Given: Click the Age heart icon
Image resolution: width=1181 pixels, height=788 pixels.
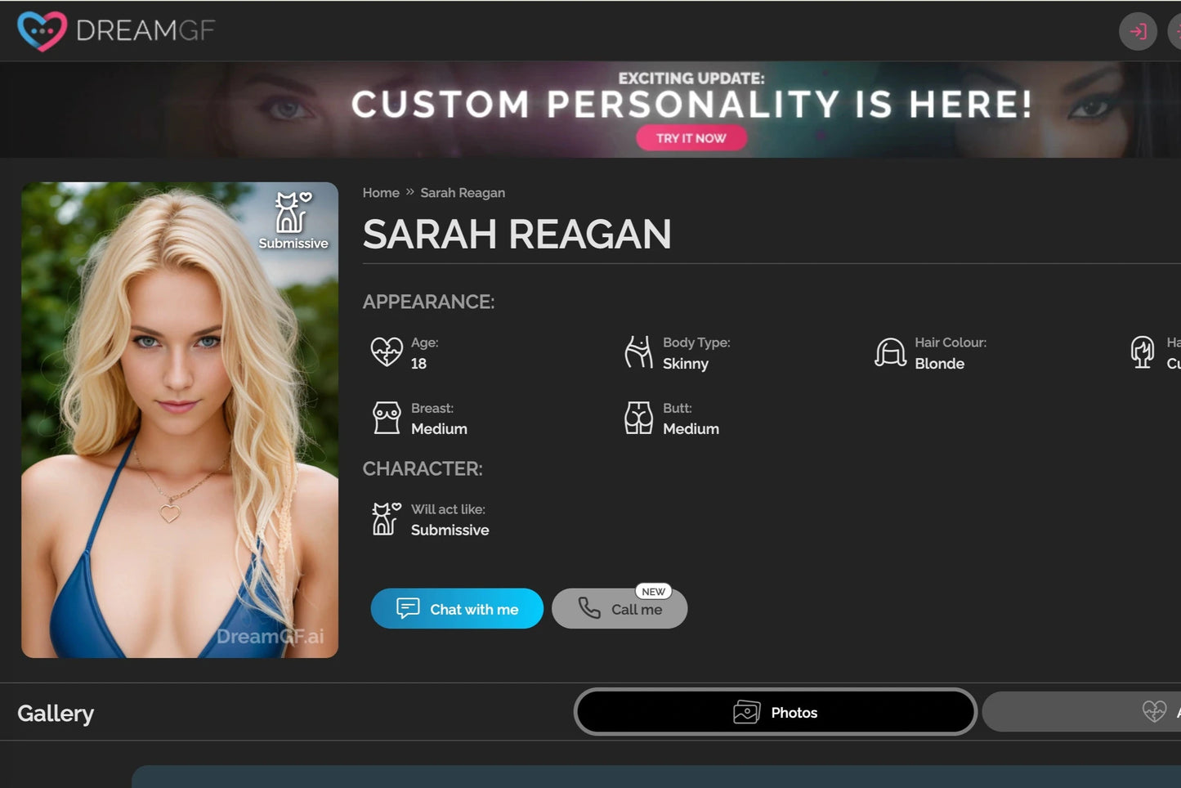Looking at the screenshot, I should (387, 352).
